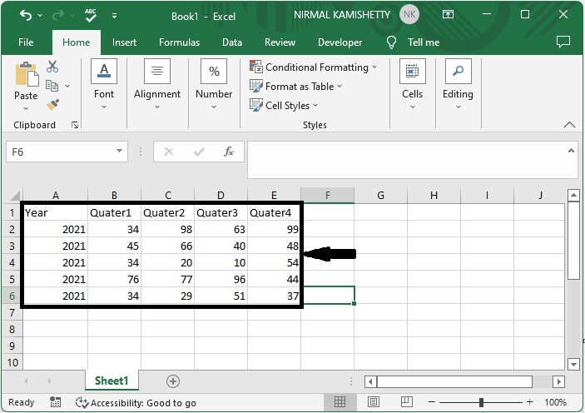The width and height of the screenshot is (585, 413).
Task: Expand the Copy options arrow
Action: tap(67, 86)
